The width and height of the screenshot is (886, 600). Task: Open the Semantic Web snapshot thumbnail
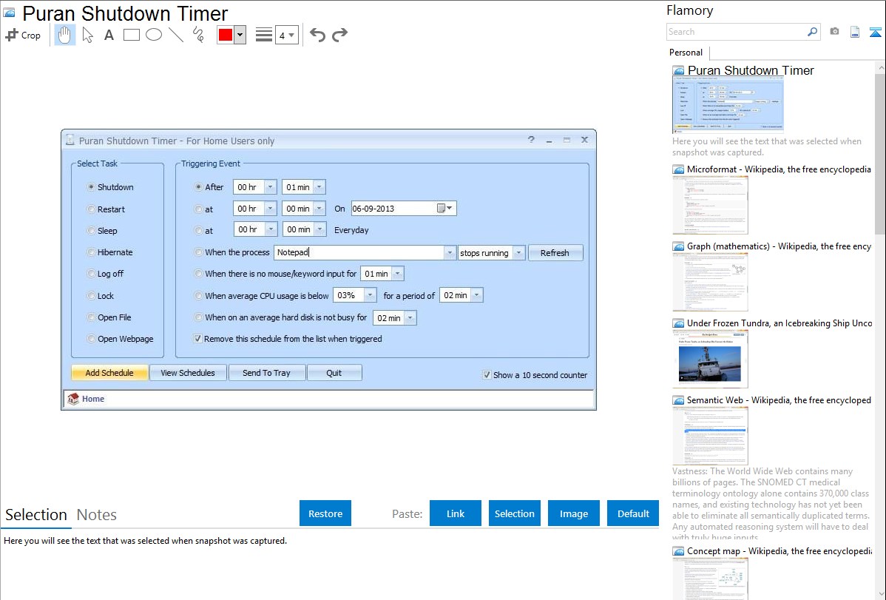pyautogui.click(x=710, y=436)
